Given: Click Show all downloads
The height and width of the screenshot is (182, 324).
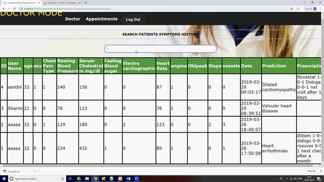Looking at the screenshot, I should click(x=311, y=171).
